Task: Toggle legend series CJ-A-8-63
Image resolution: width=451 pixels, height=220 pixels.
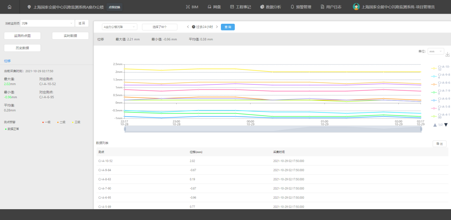Action: tap(440, 84)
